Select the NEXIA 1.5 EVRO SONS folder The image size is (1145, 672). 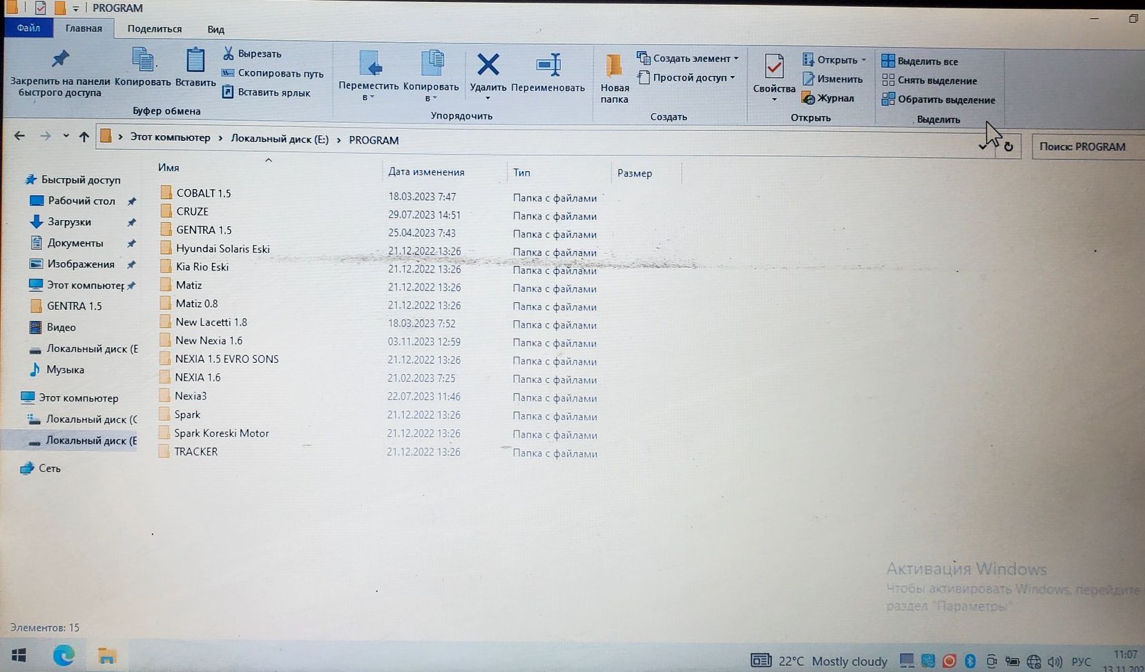[219, 359]
